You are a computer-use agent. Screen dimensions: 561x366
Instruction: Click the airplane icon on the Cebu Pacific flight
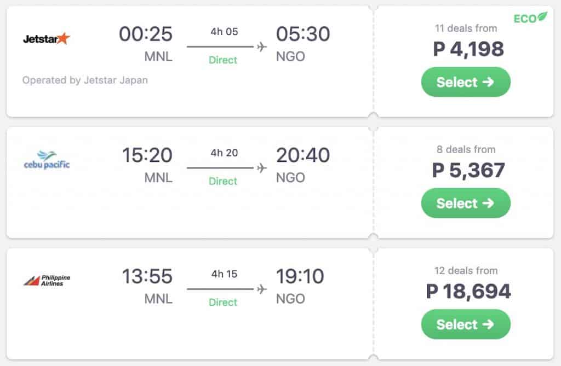click(x=262, y=168)
